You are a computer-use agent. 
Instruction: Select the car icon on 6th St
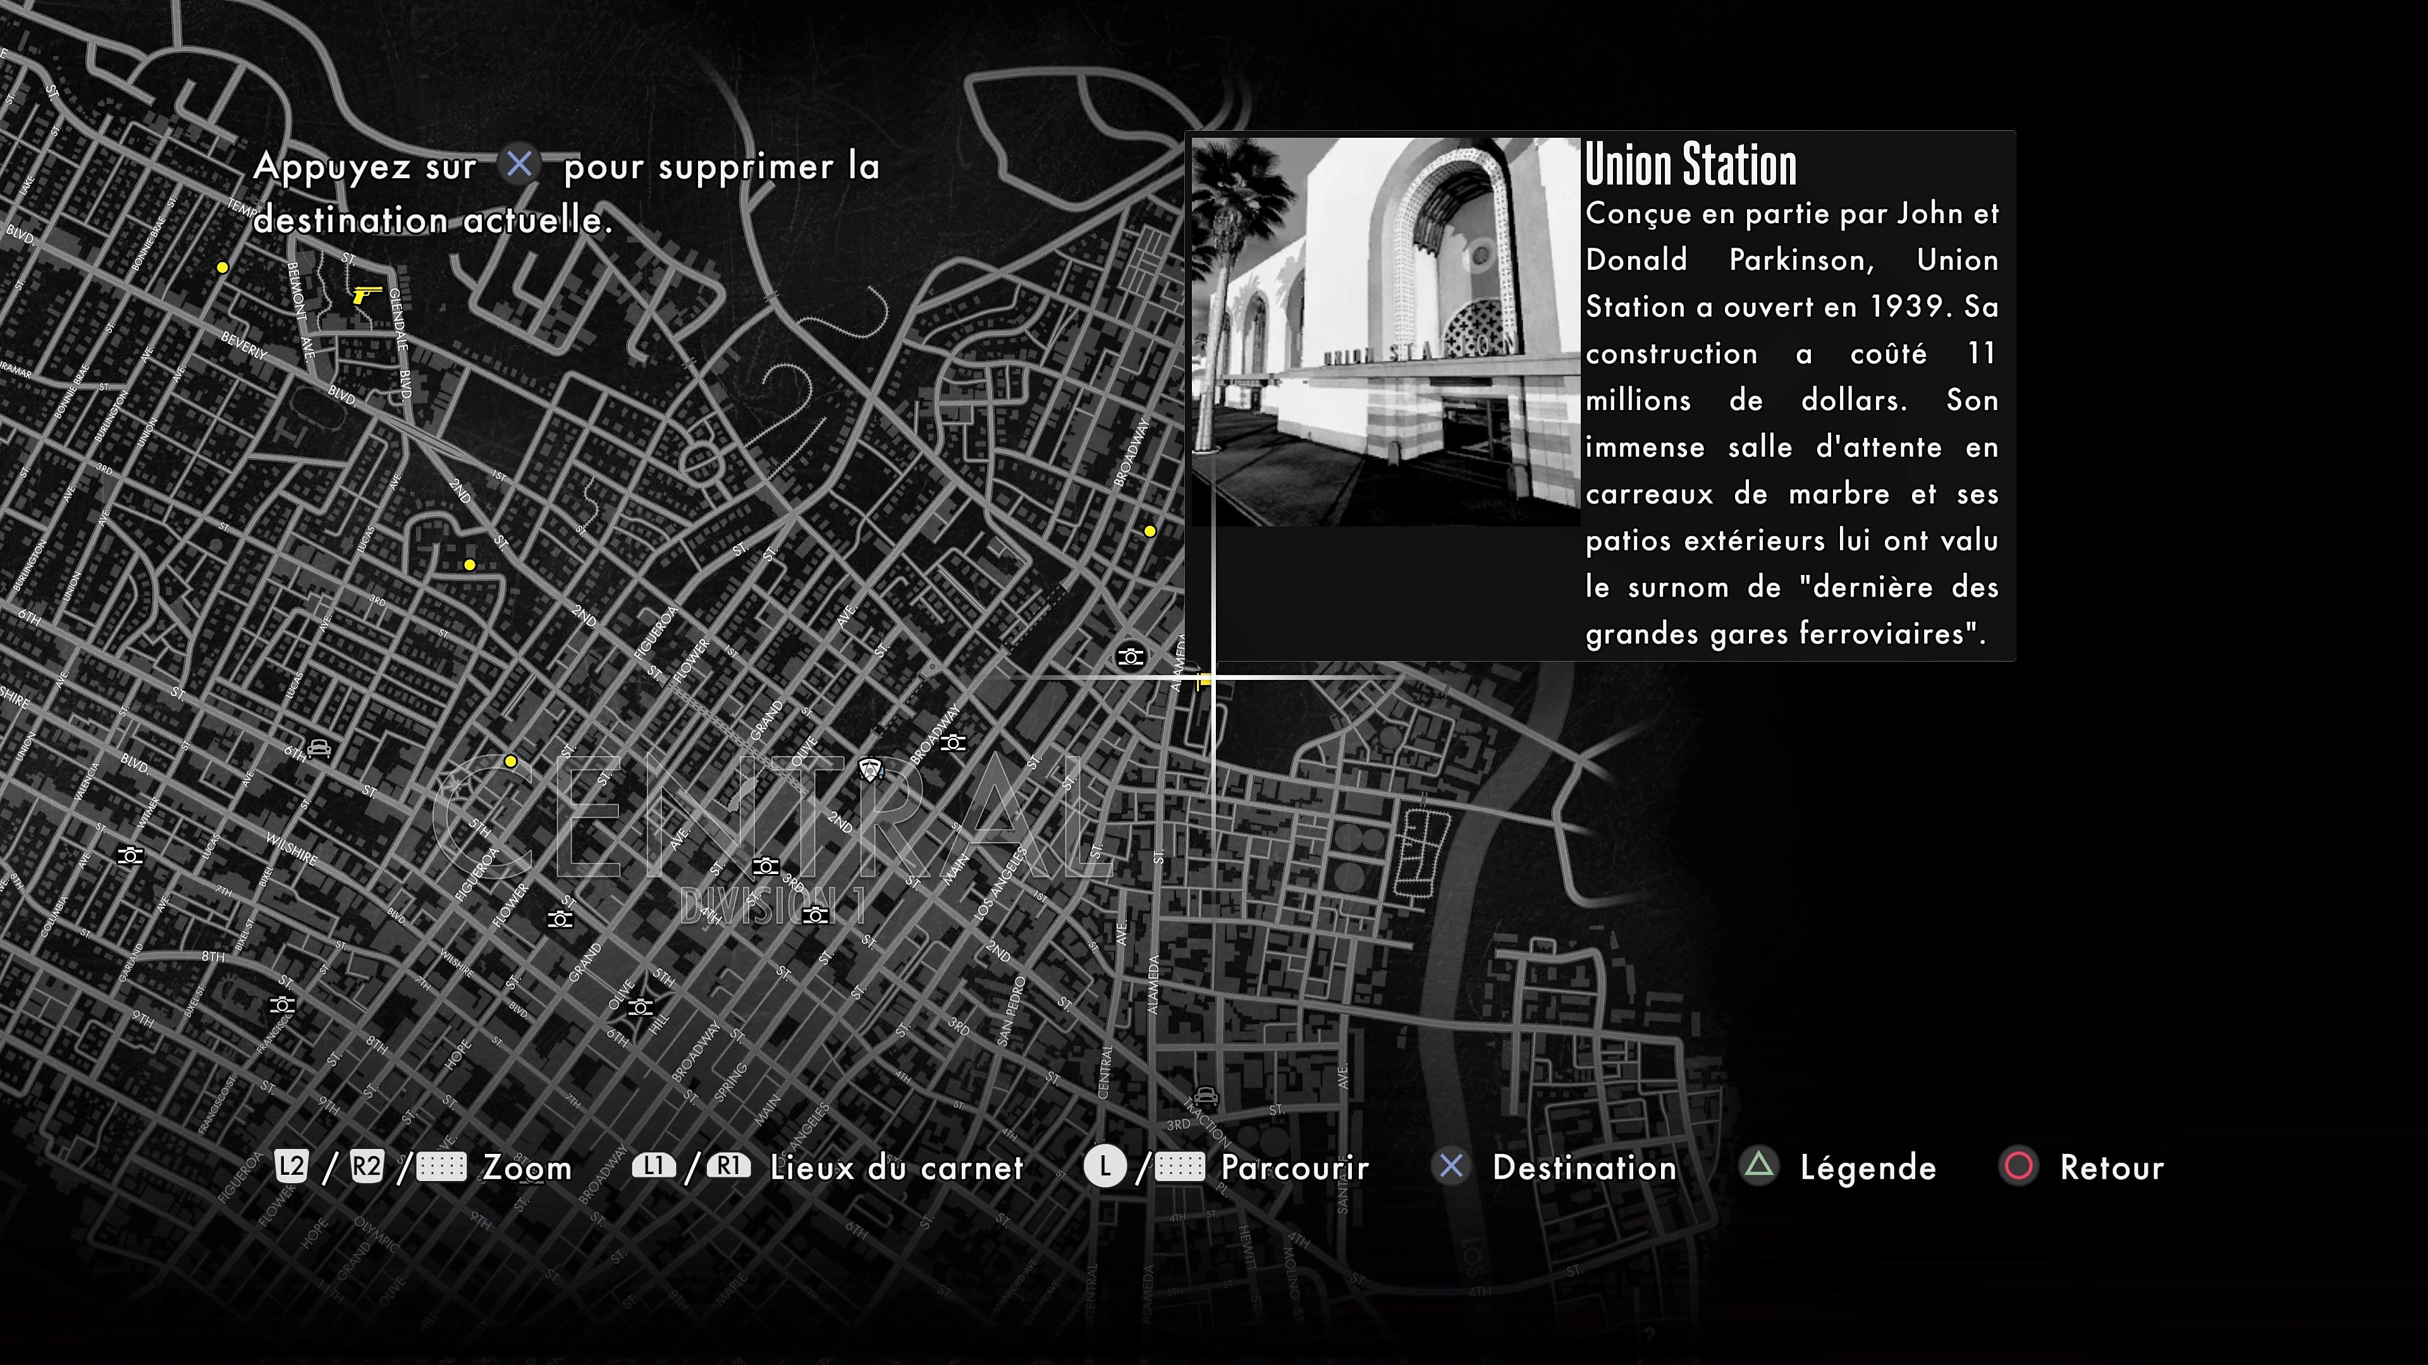[x=319, y=749]
